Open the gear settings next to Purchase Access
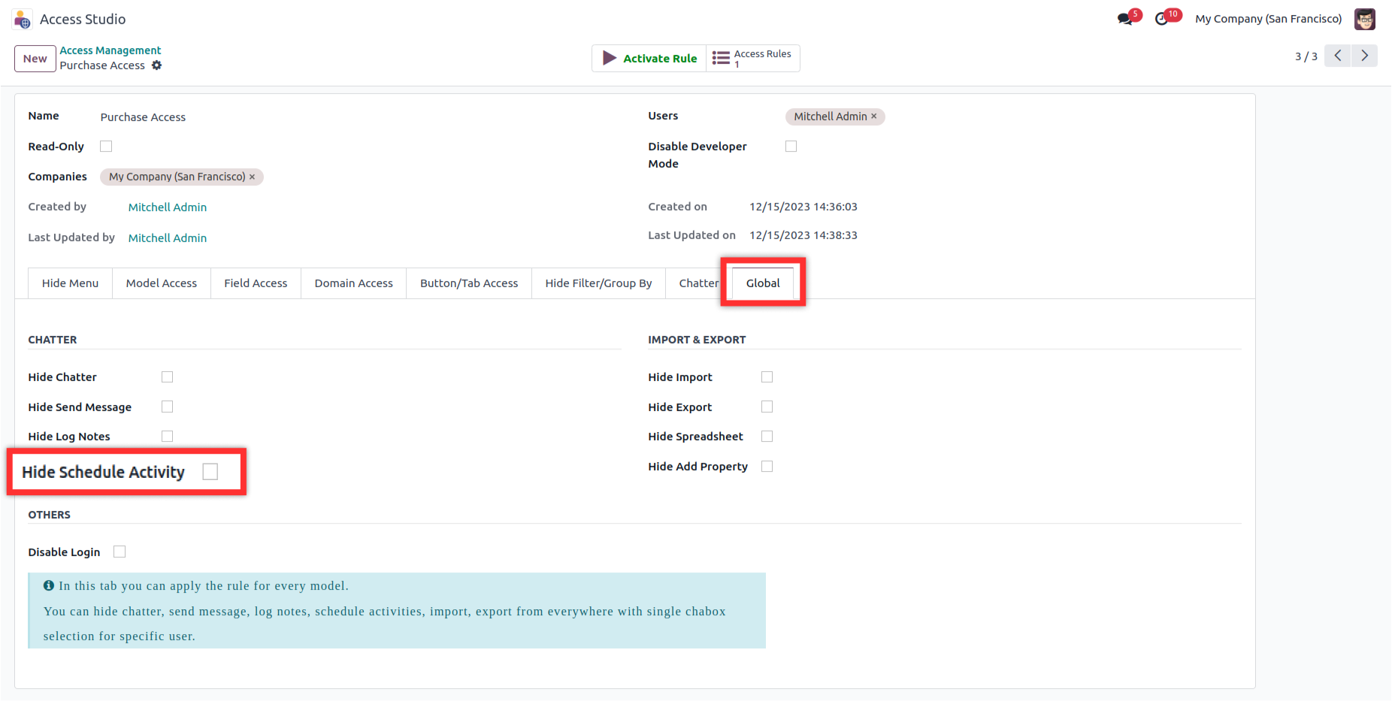This screenshot has width=1392, height=701. tap(156, 65)
